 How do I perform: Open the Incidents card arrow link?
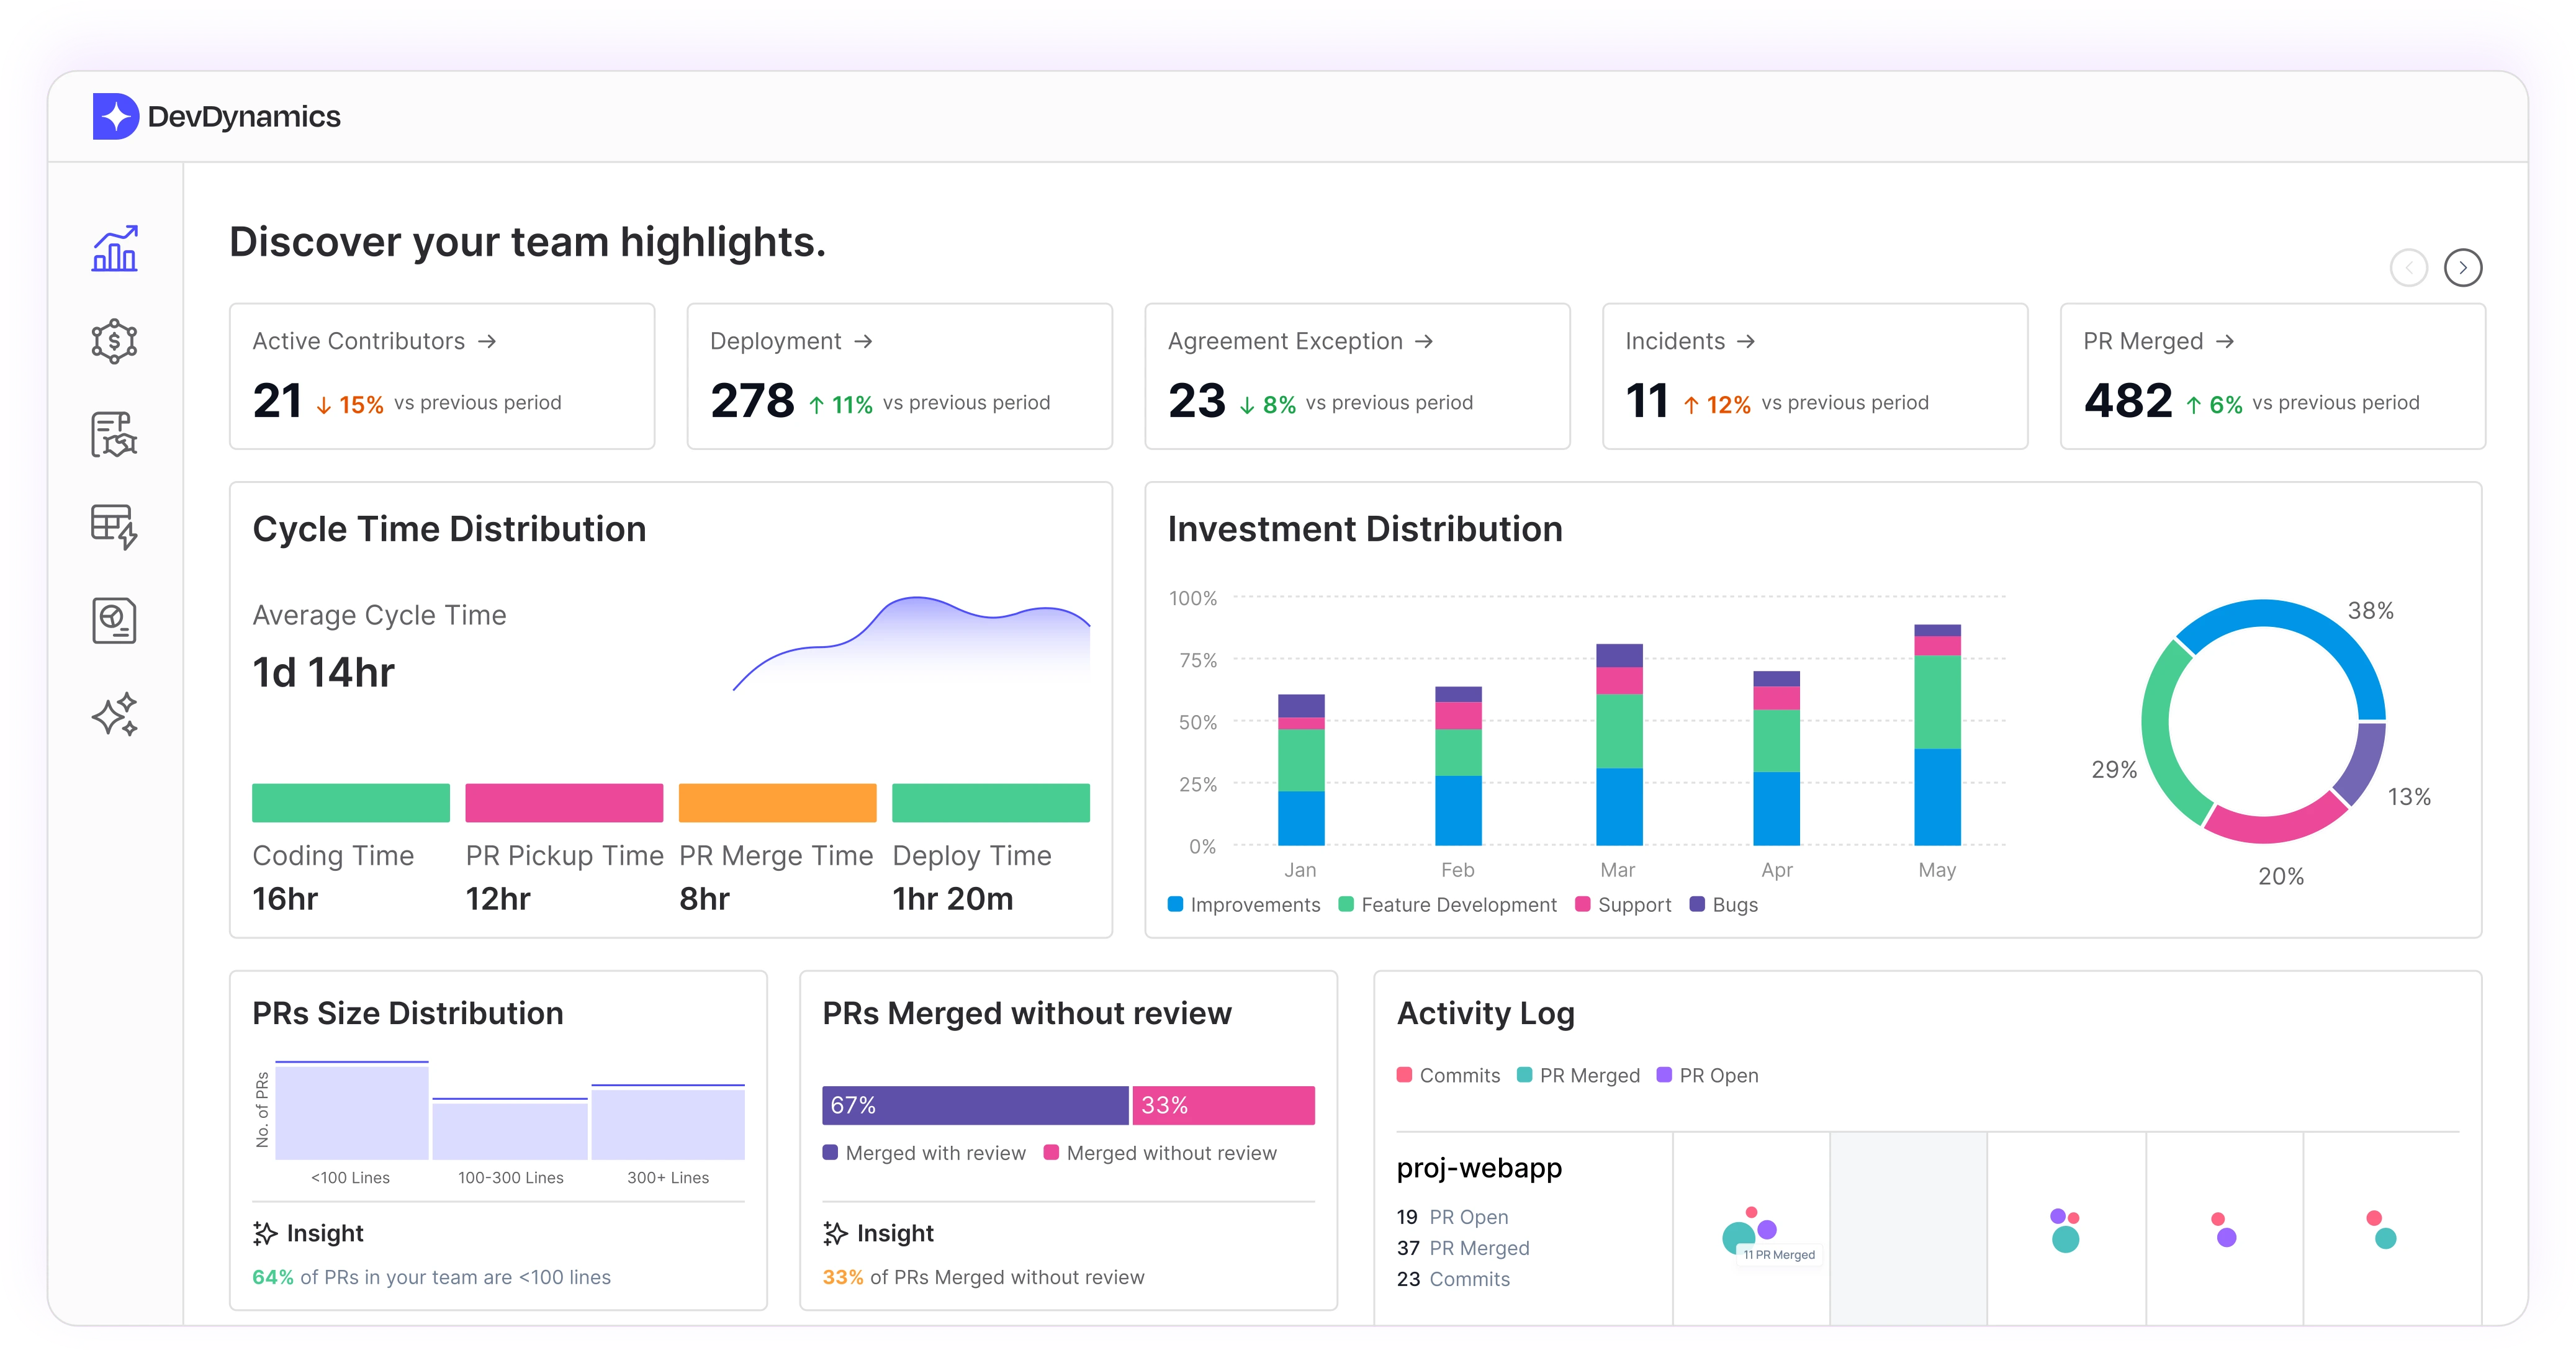click(1746, 342)
